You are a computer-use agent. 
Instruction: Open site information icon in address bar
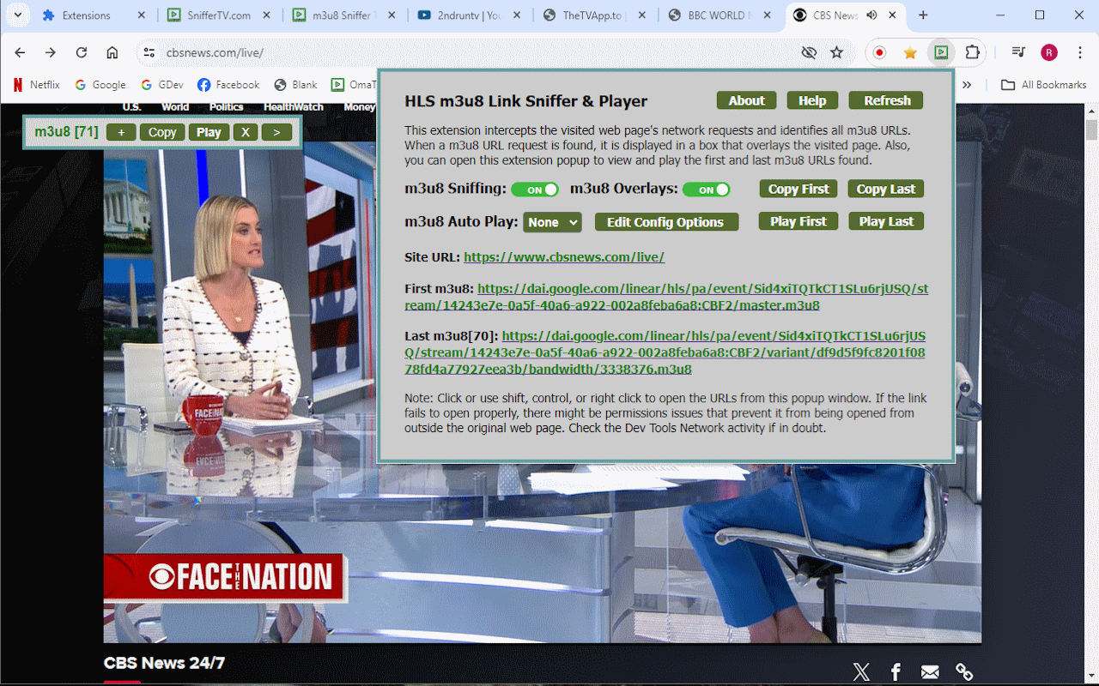click(x=149, y=52)
